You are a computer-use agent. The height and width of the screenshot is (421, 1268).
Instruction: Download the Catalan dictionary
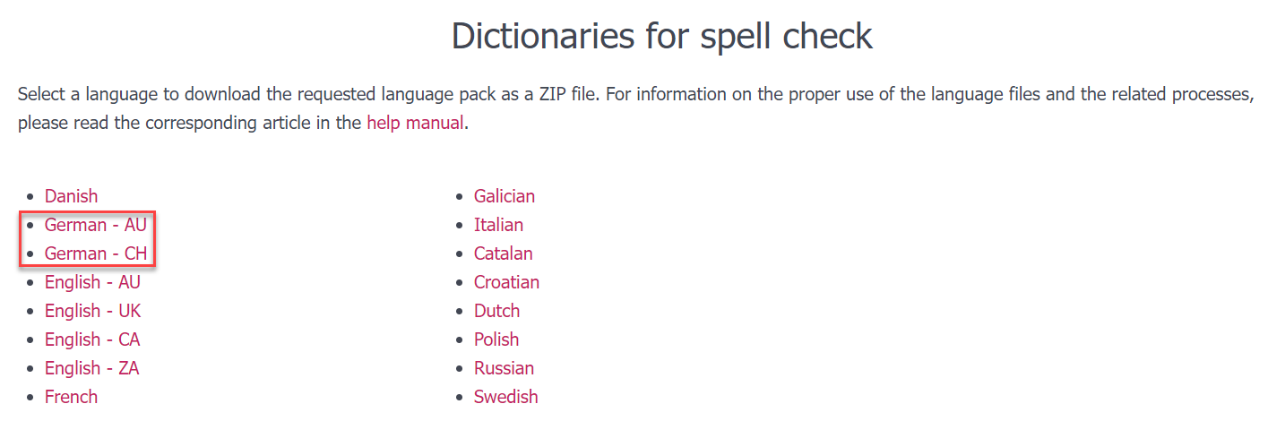(x=504, y=253)
